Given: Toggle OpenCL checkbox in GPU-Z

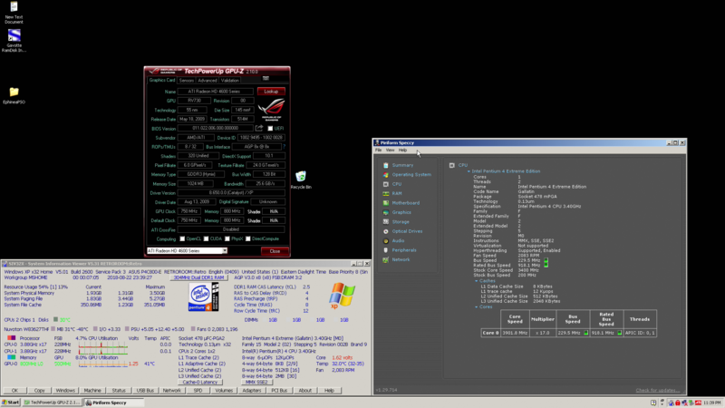Looking at the screenshot, I should pos(182,239).
